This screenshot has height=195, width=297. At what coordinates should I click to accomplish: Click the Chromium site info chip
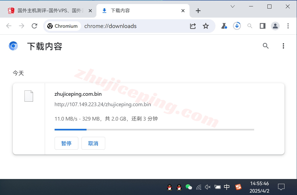pyautogui.click(x=63, y=26)
